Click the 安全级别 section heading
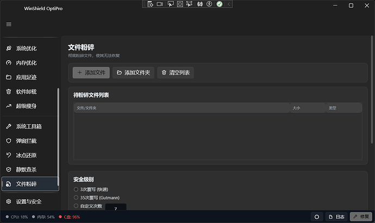The width and height of the screenshot is (375, 223). click(84, 179)
